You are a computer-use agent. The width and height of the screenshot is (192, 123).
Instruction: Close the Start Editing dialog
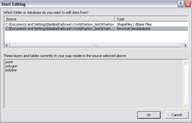(x=188, y=4)
